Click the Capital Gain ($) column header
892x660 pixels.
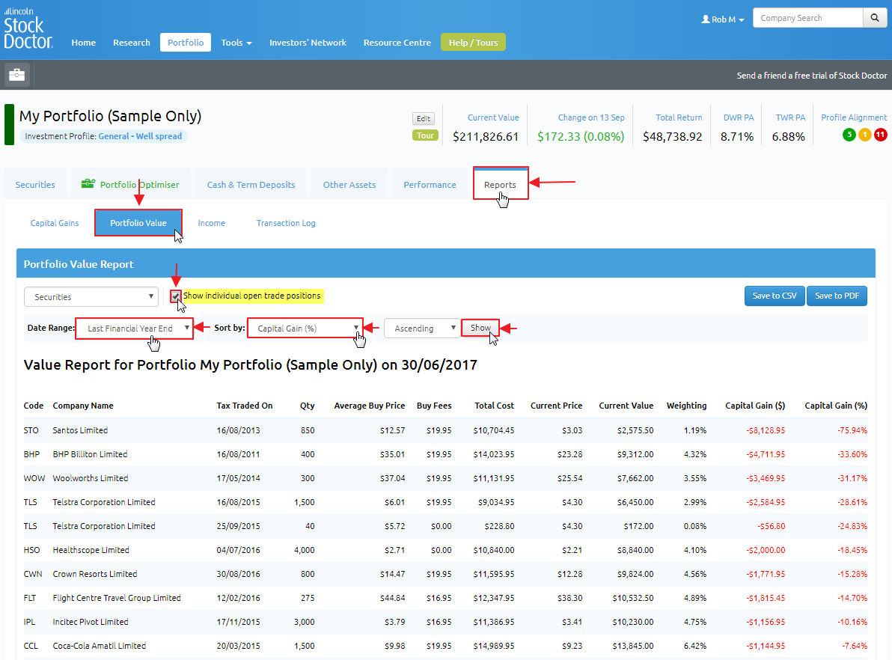755,406
